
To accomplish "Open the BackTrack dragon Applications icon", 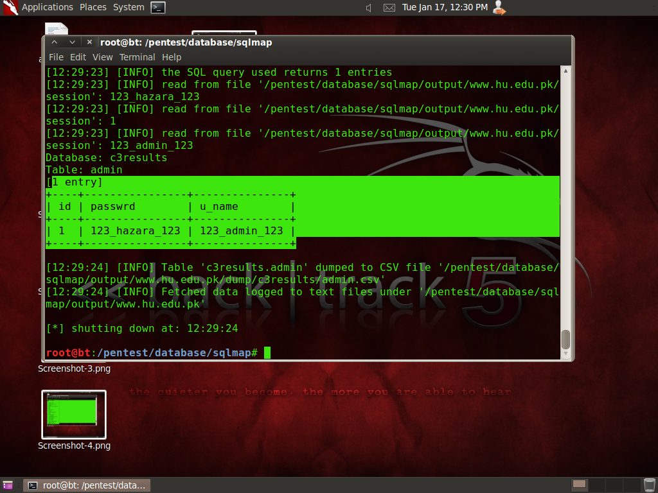I will [x=10, y=8].
